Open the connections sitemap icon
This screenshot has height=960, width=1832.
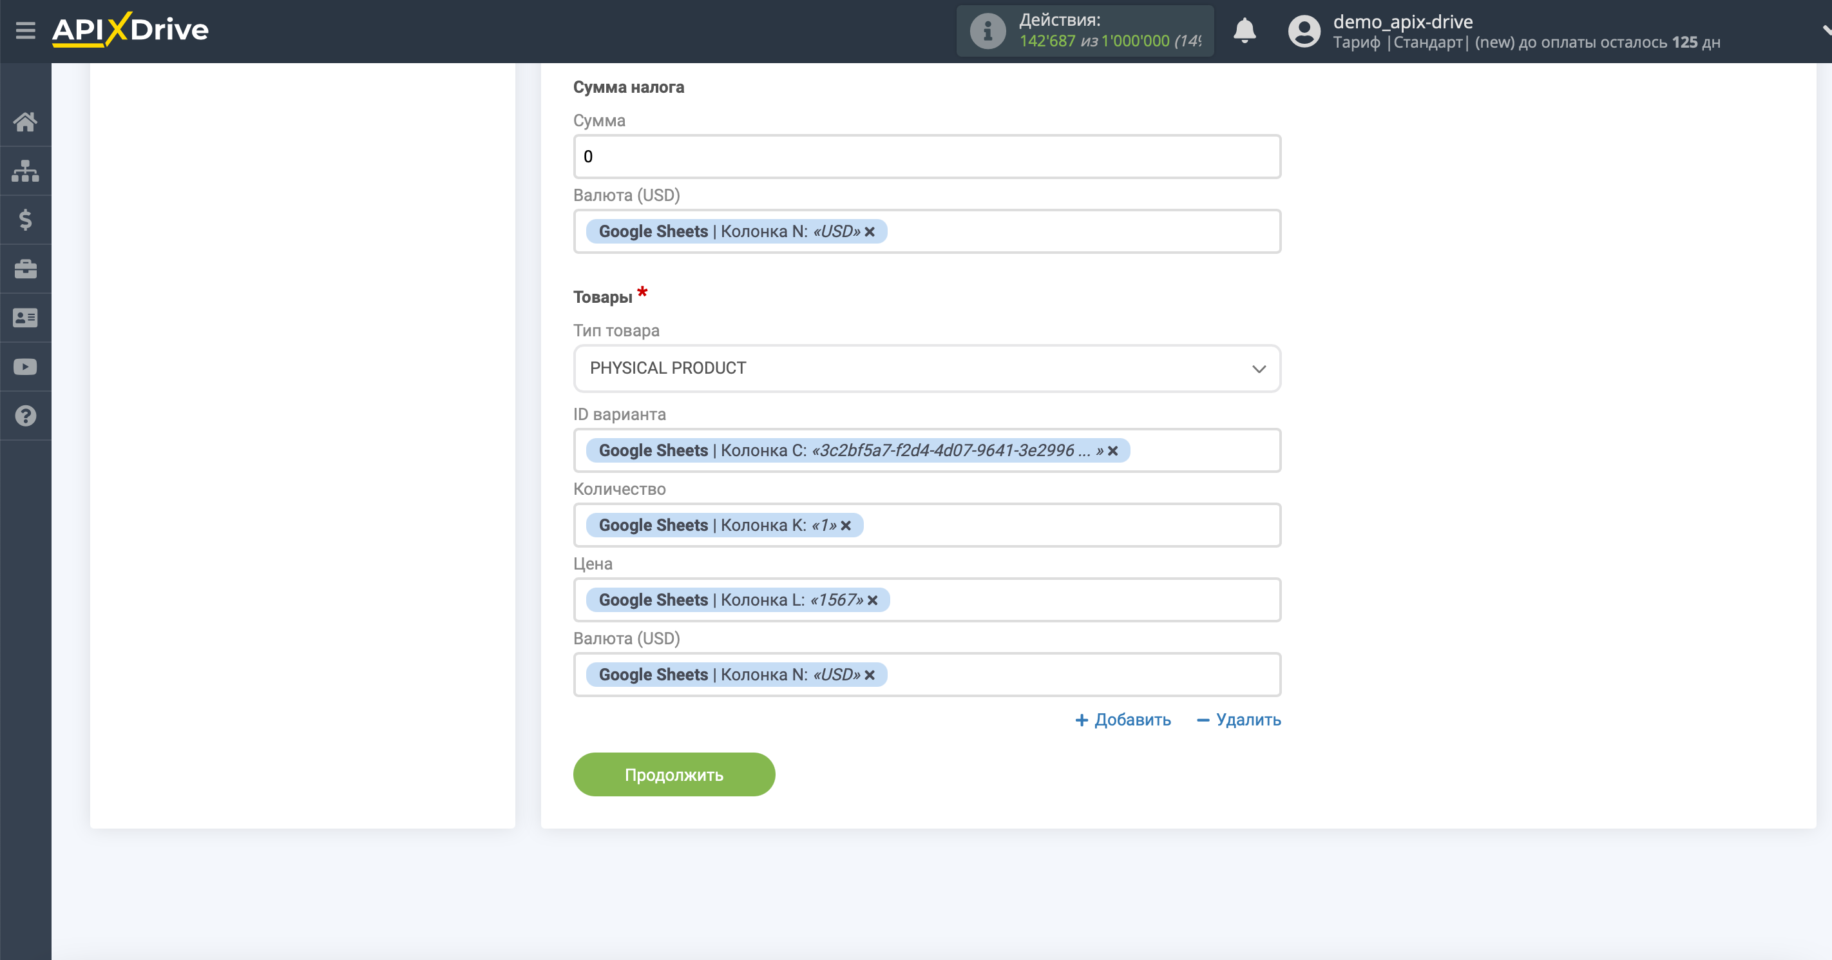tap(26, 171)
